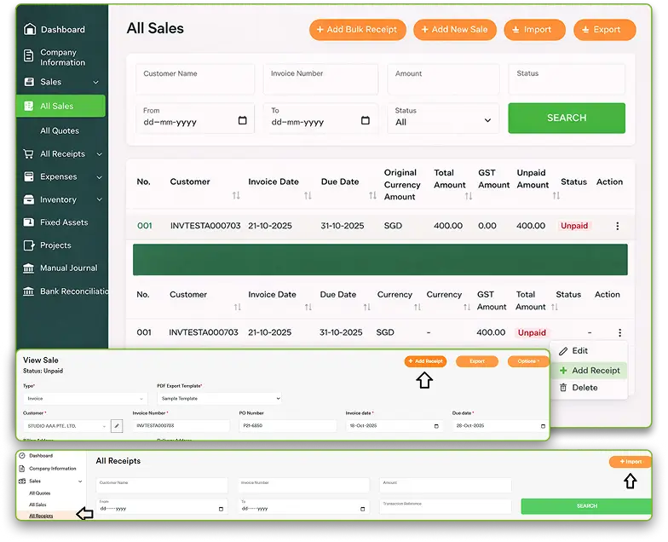The height and width of the screenshot is (542, 668).
Task: Sort table by Customer column arrows
Action: [236, 195]
